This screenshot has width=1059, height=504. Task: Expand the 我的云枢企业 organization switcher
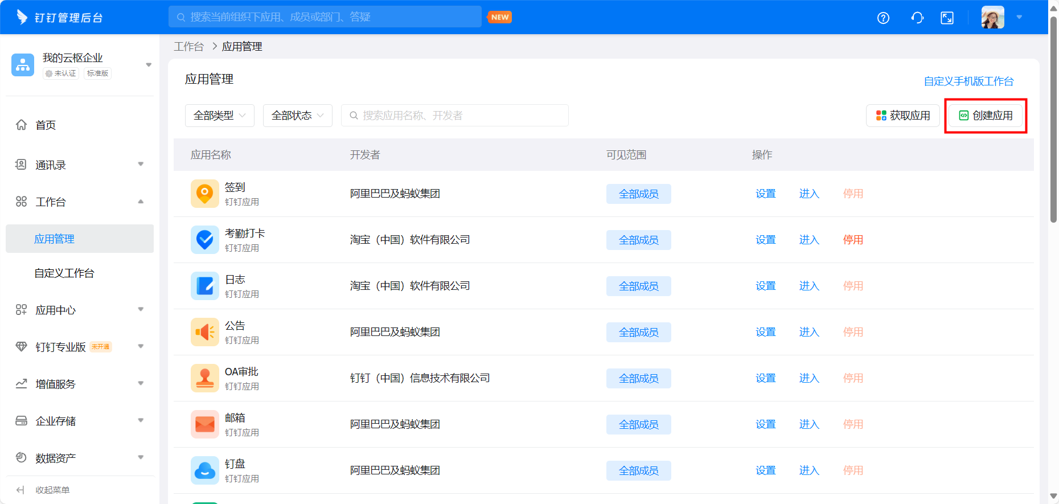pos(149,65)
